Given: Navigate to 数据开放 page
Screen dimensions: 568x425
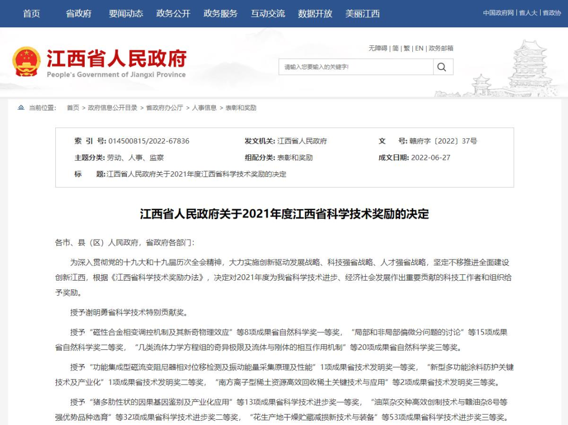Looking at the screenshot, I should point(316,14).
